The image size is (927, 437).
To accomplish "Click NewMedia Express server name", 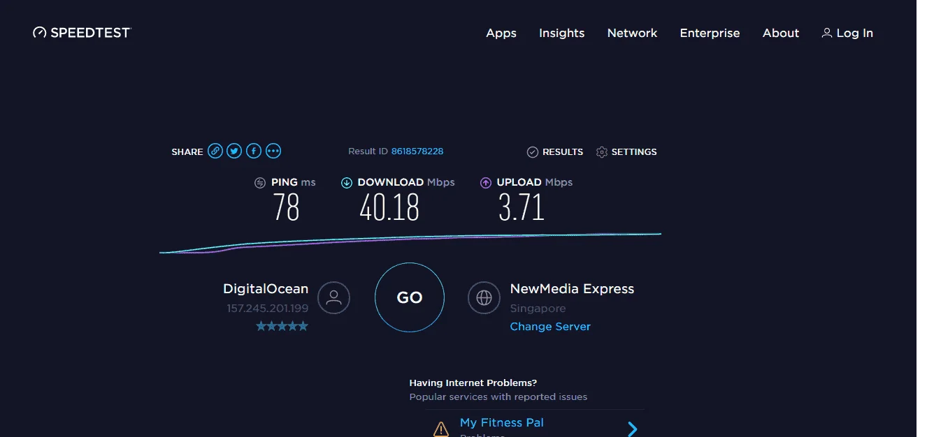I will [572, 289].
